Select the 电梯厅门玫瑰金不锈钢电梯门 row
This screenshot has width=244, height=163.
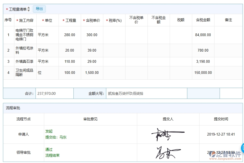25,35
